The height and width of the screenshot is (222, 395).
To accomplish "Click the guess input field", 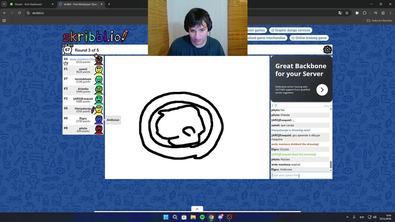I will coord(301,175).
